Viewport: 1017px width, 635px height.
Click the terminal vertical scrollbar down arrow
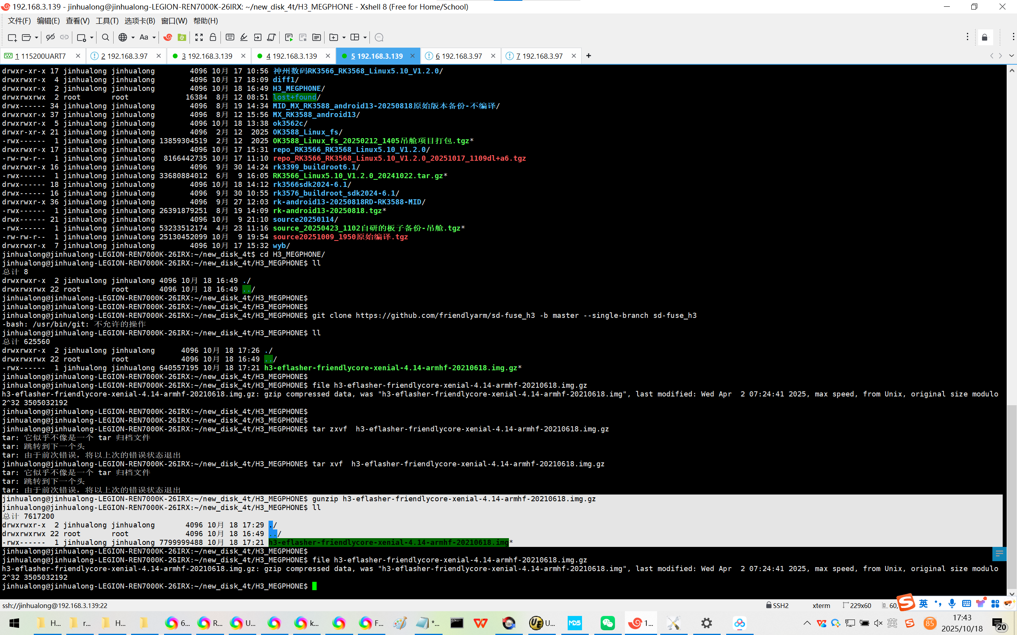pyautogui.click(x=1011, y=594)
